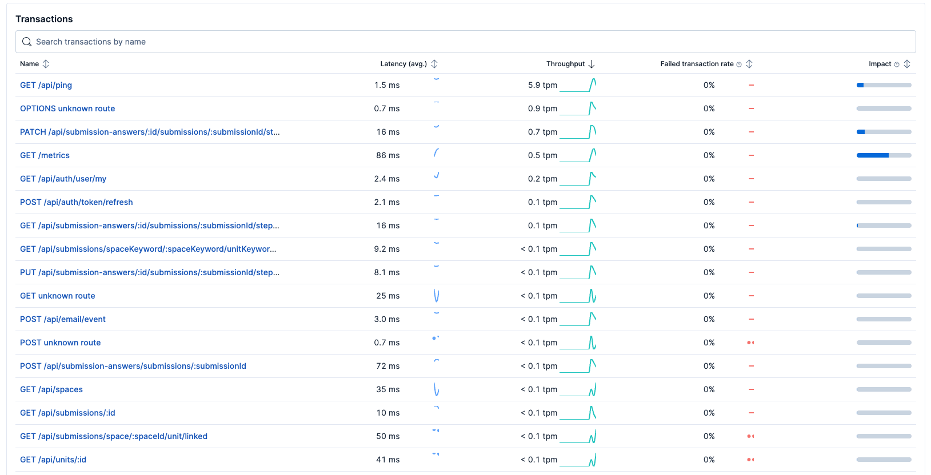Toggle Throughput descending sort arrow
The image size is (931, 475).
[x=592, y=64]
